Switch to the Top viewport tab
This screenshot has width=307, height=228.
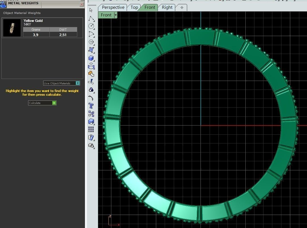(x=134, y=7)
